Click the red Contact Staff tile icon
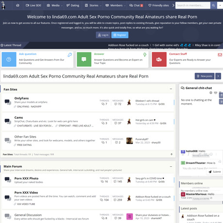Image resolution: width=223 pixels, height=223 pixels. [159, 59]
